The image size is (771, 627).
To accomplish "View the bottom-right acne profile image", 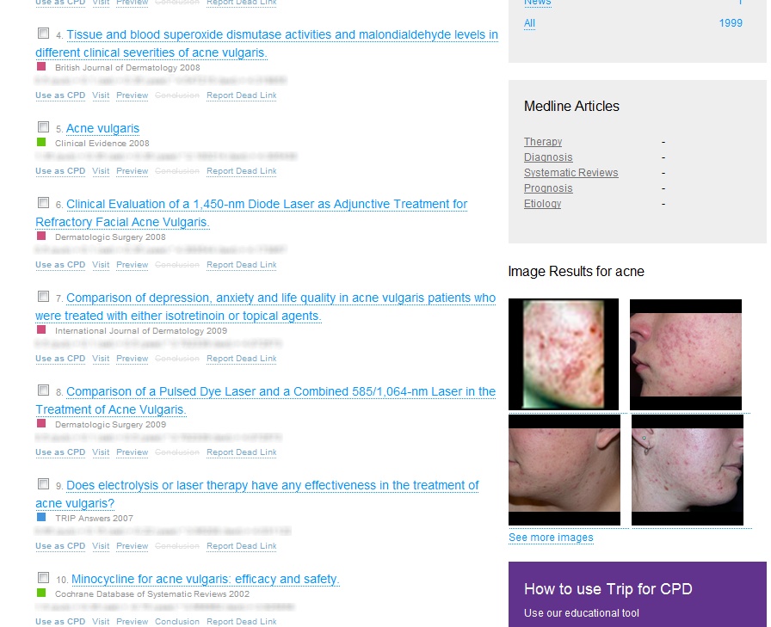I will tap(687, 470).
